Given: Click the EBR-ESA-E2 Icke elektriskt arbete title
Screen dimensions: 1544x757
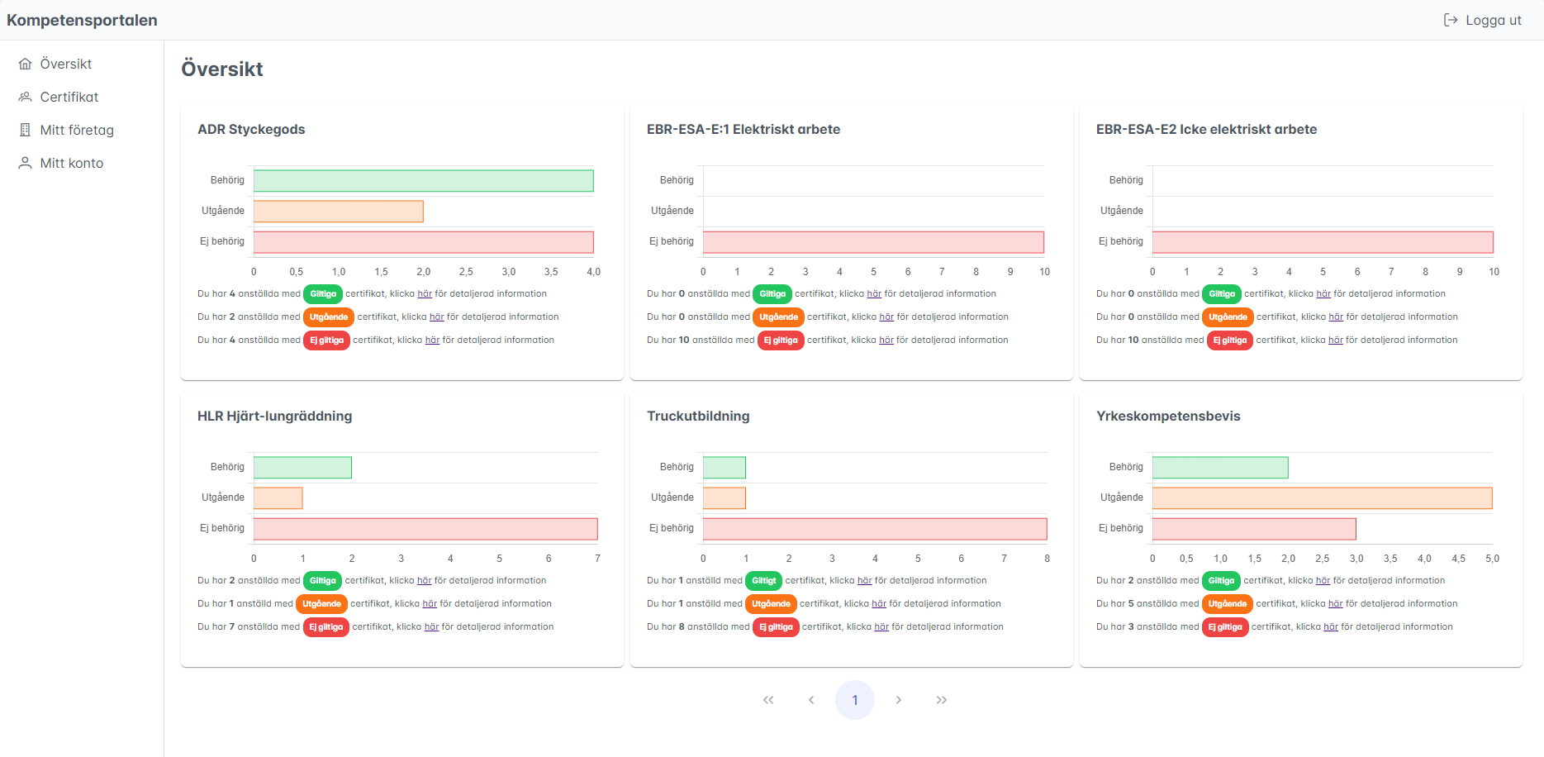Looking at the screenshot, I should [1206, 129].
